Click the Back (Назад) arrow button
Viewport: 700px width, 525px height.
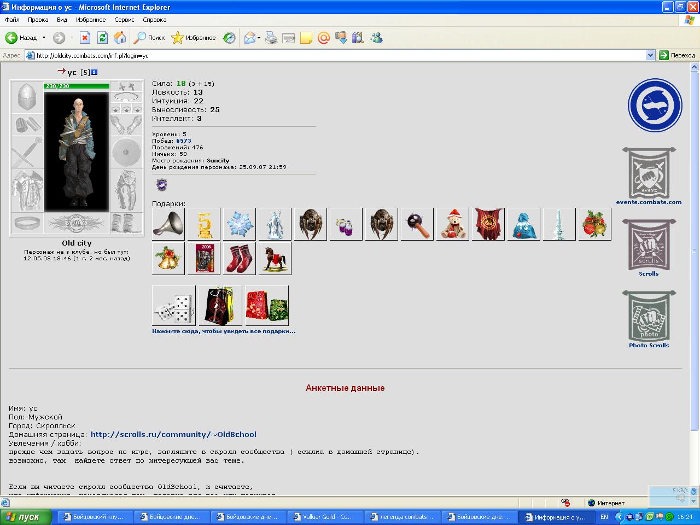click(x=21, y=38)
